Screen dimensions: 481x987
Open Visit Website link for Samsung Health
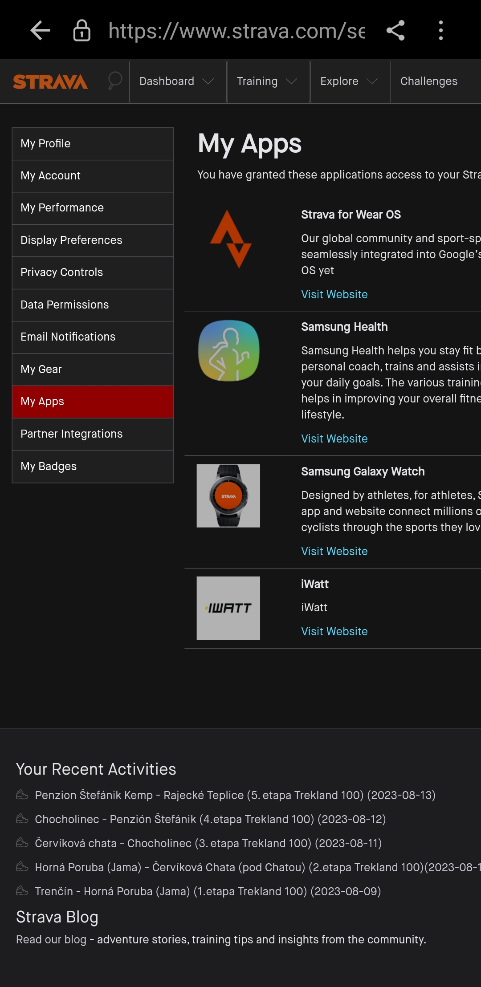(334, 439)
